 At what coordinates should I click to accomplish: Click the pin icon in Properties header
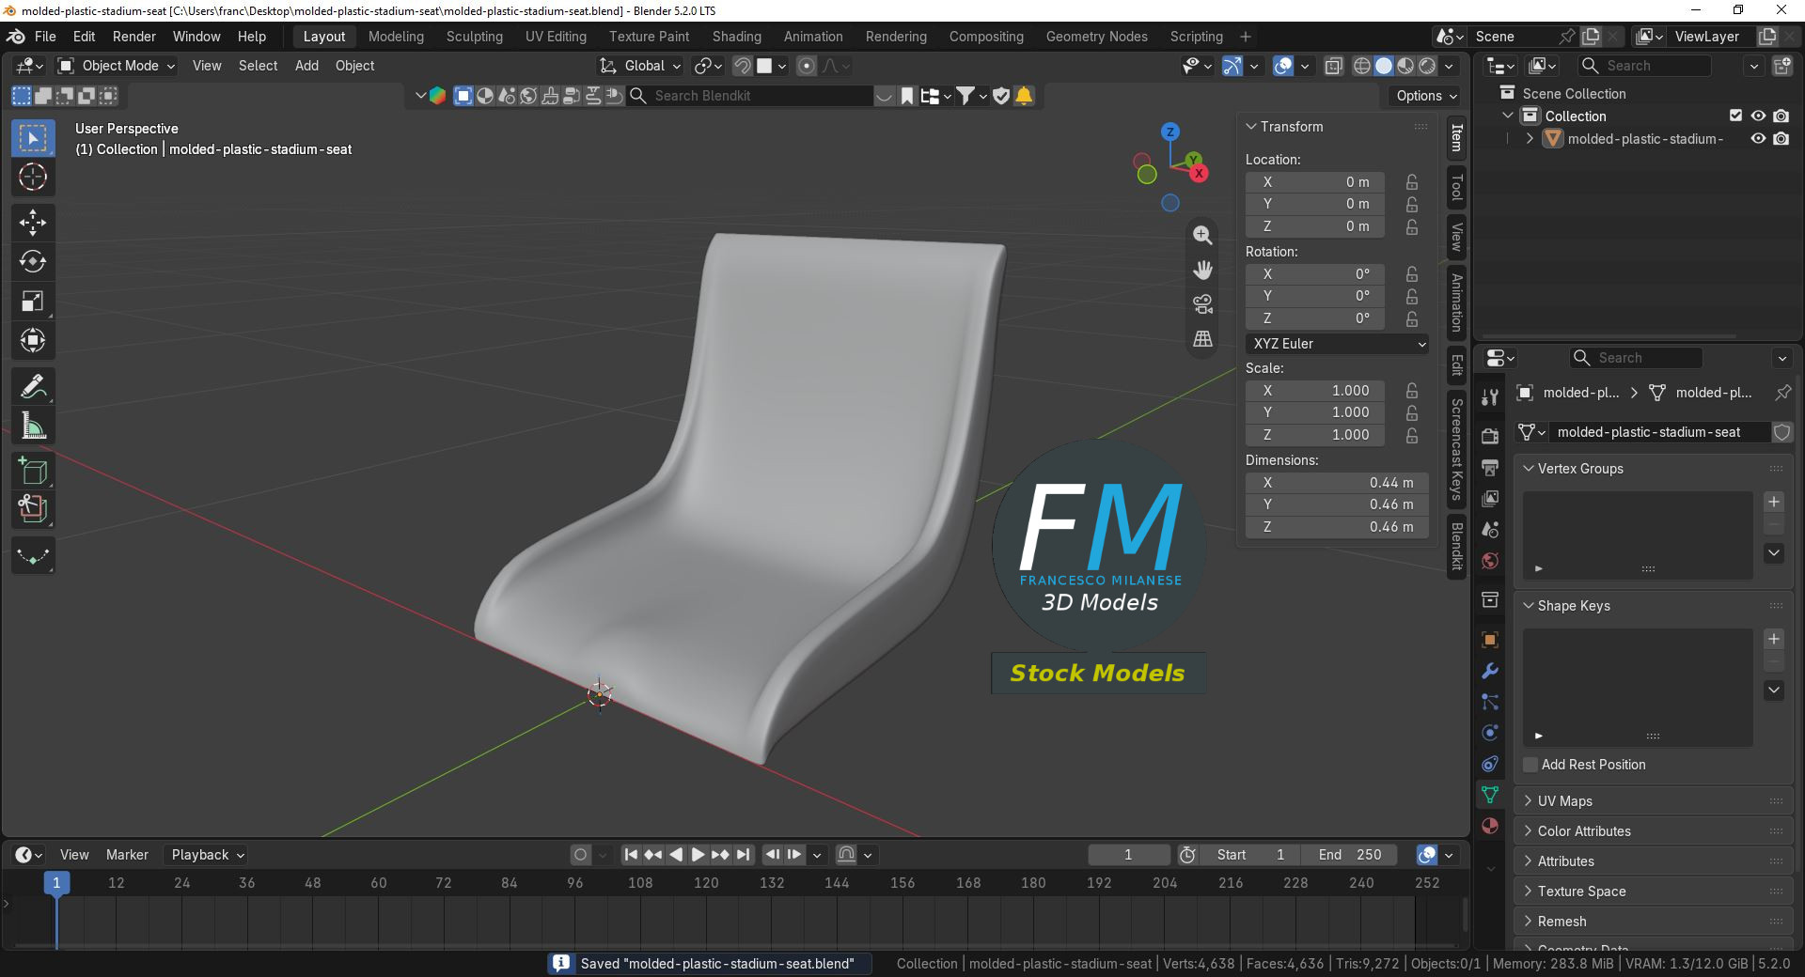coord(1782,393)
